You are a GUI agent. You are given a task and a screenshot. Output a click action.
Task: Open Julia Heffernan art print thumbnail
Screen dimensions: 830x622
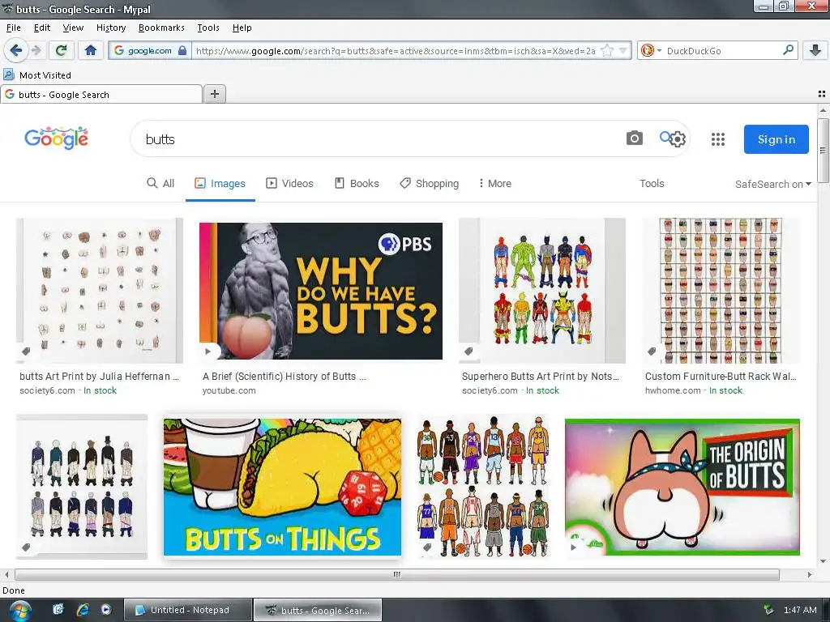pos(100,291)
